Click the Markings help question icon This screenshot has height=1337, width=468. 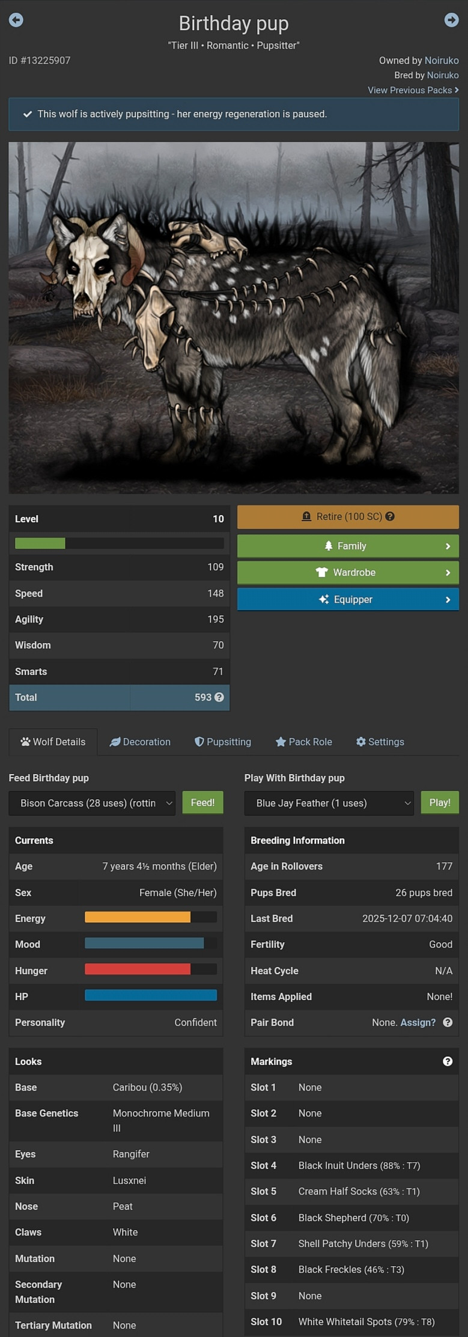(448, 1061)
